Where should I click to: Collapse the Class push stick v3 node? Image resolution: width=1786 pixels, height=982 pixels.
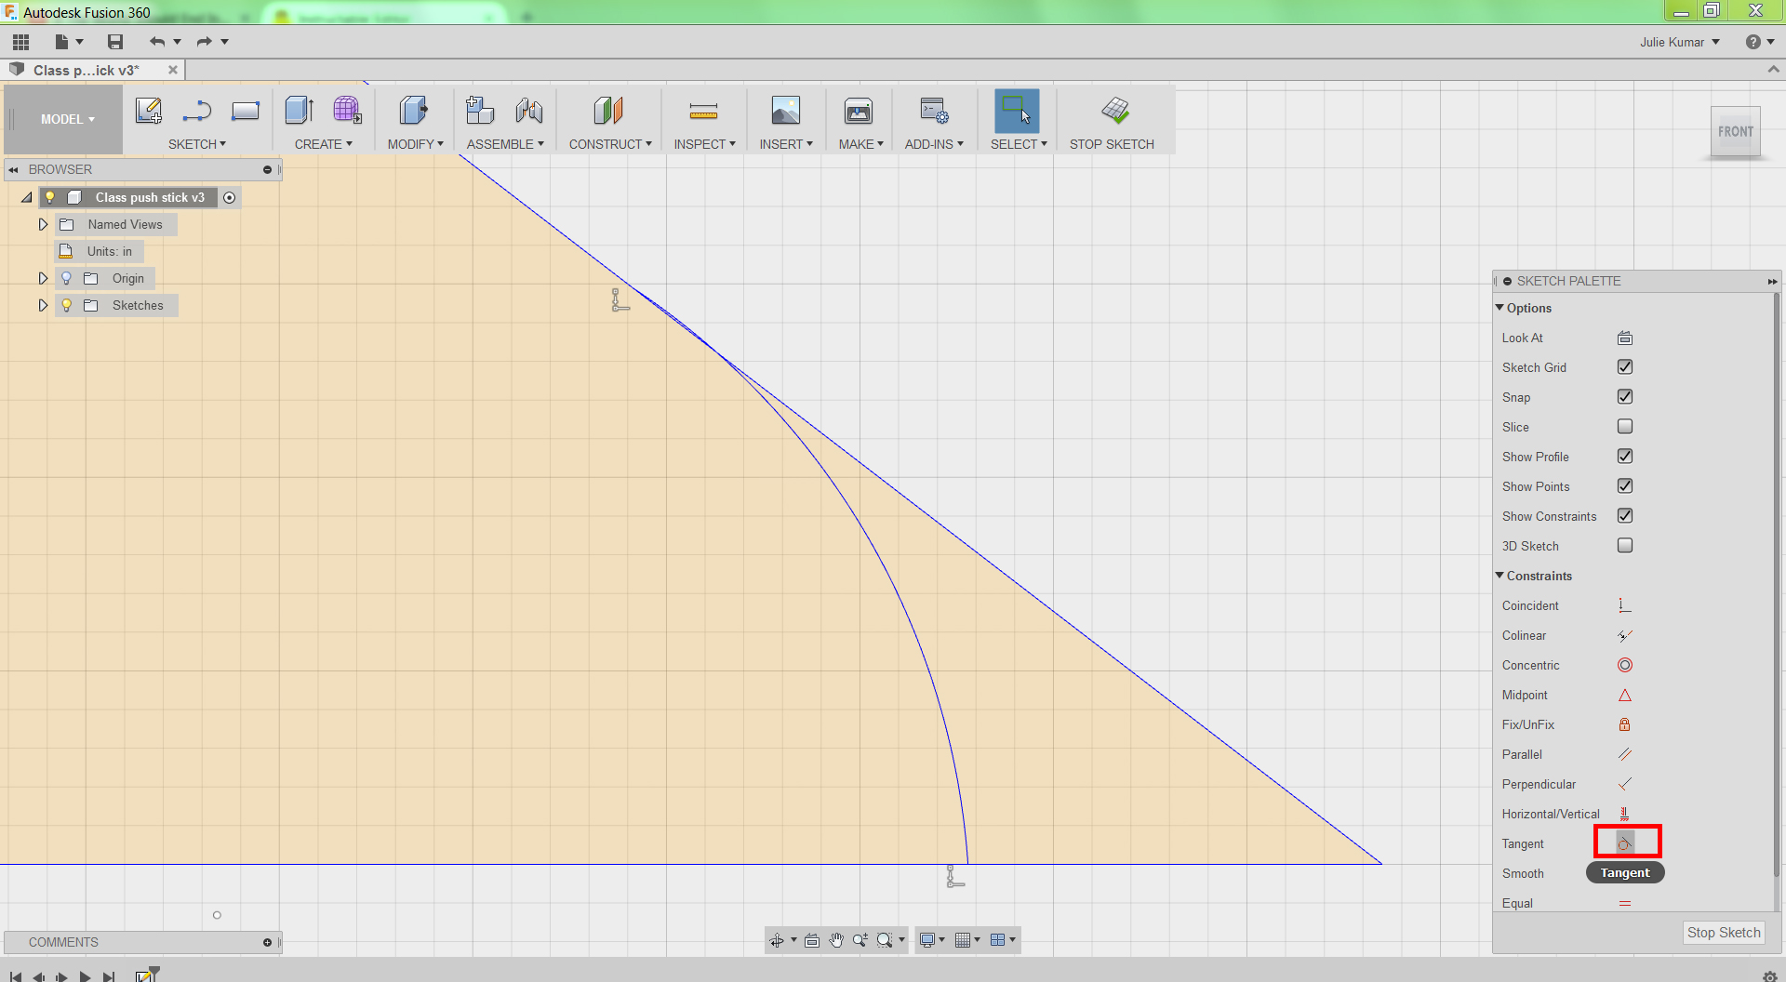tap(27, 197)
